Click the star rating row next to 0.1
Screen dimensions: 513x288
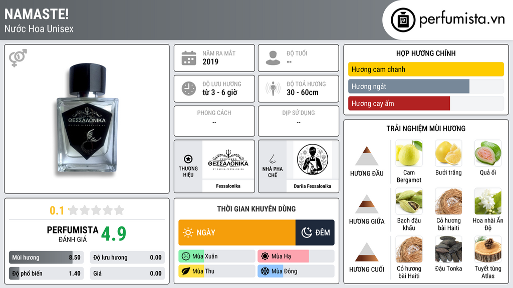[96, 210]
